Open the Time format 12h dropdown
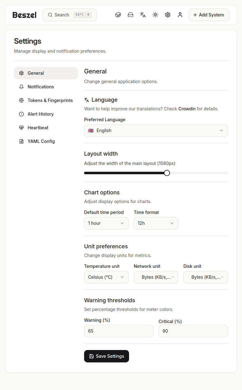Screen dimensions: 242x390 (x=156, y=223)
